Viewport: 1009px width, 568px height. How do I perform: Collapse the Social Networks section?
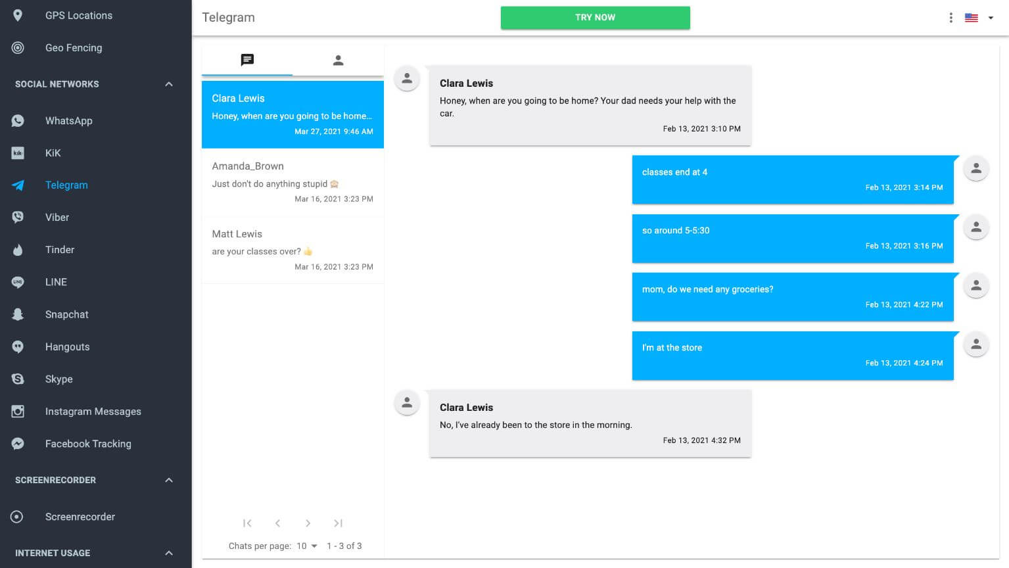(169, 84)
